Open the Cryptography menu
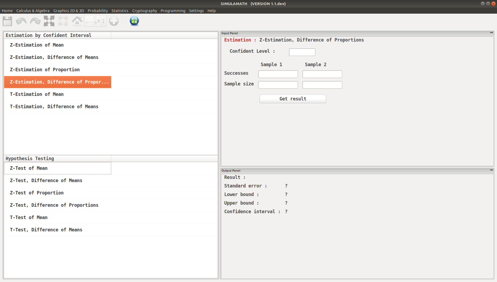The image size is (497, 282). tap(145, 11)
